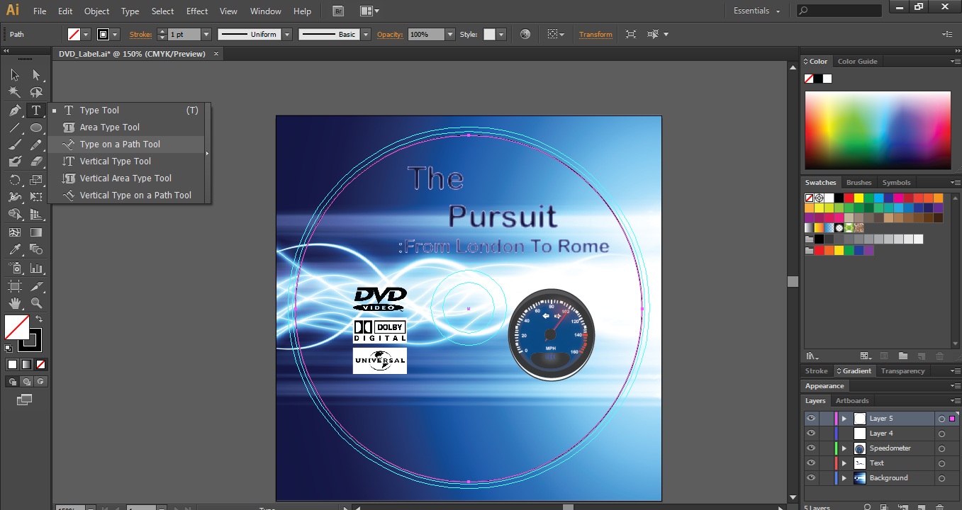
Task: Hide the Background layer eye
Action: 811,478
